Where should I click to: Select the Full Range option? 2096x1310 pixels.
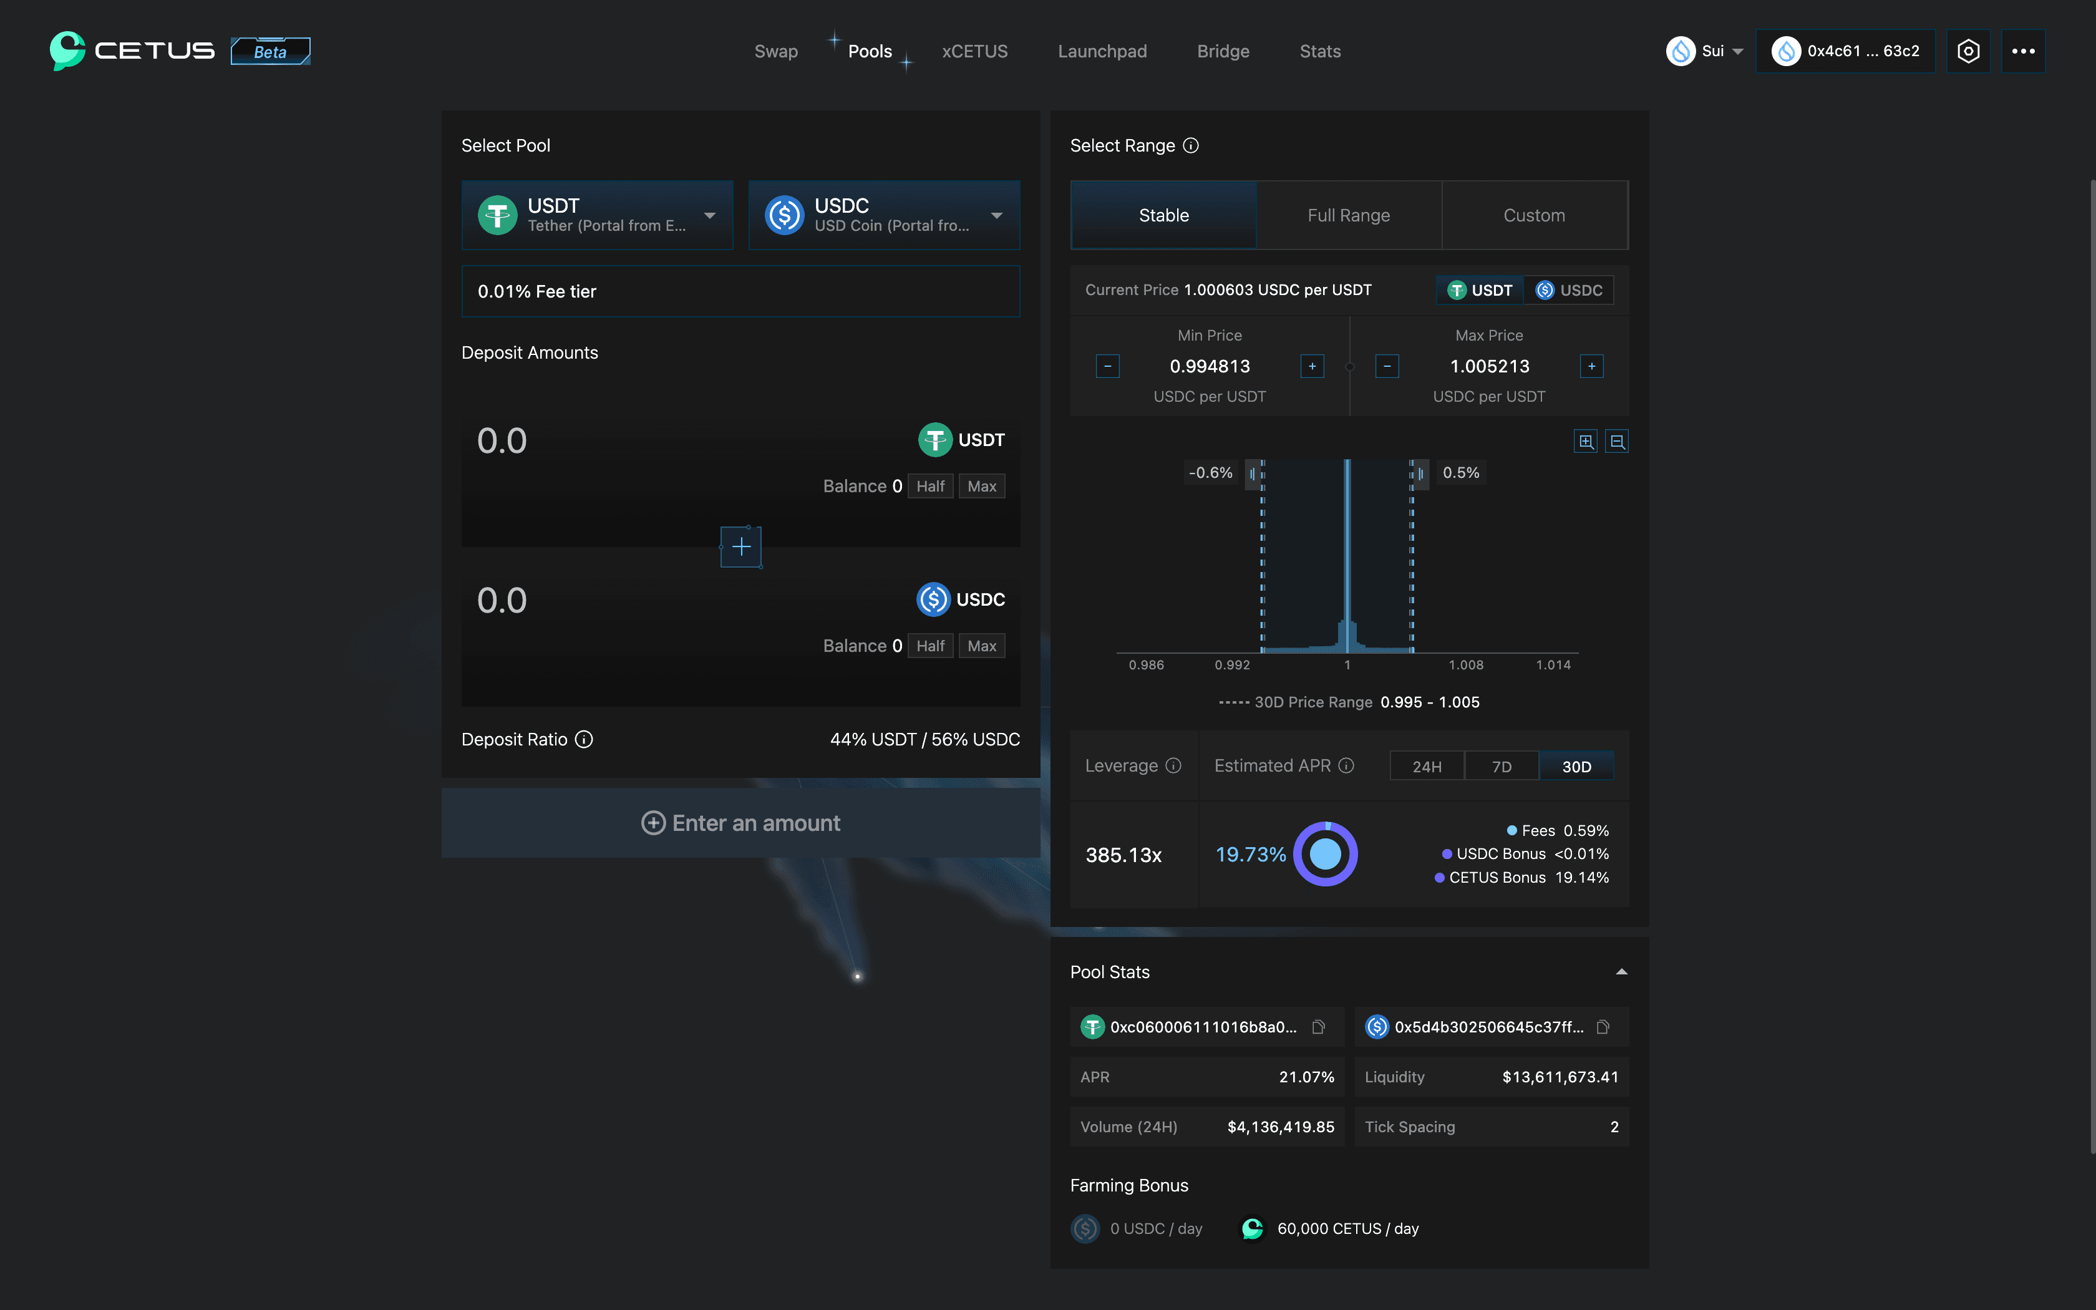1349,215
